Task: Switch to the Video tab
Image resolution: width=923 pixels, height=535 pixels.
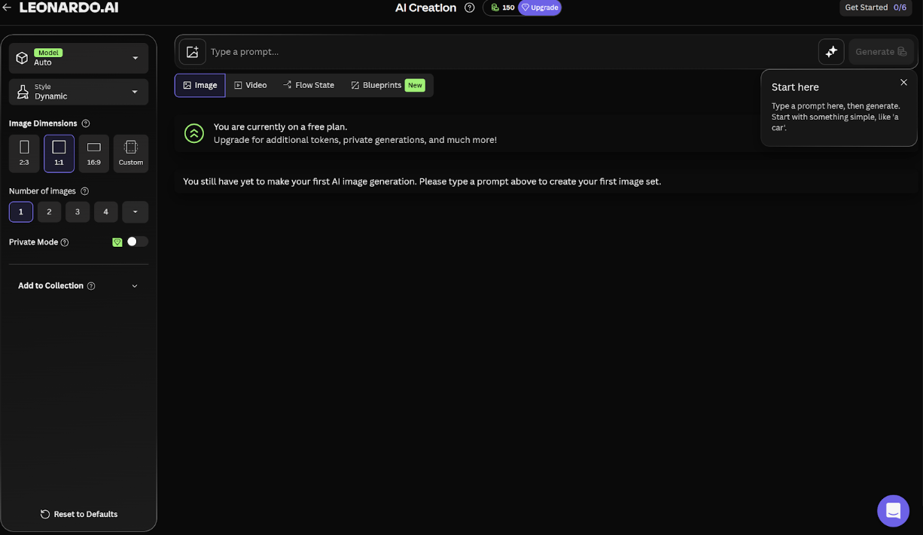Action: [251, 86]
